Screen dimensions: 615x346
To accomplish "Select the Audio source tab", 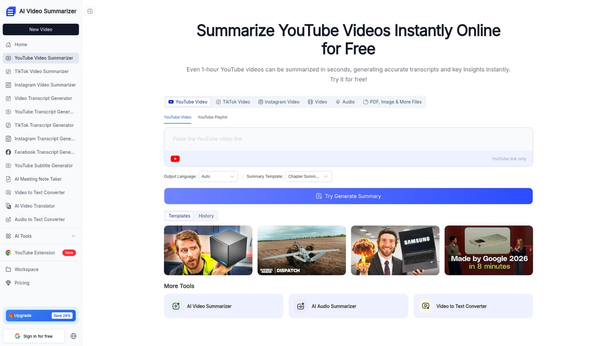I will [x=345, y=102].
